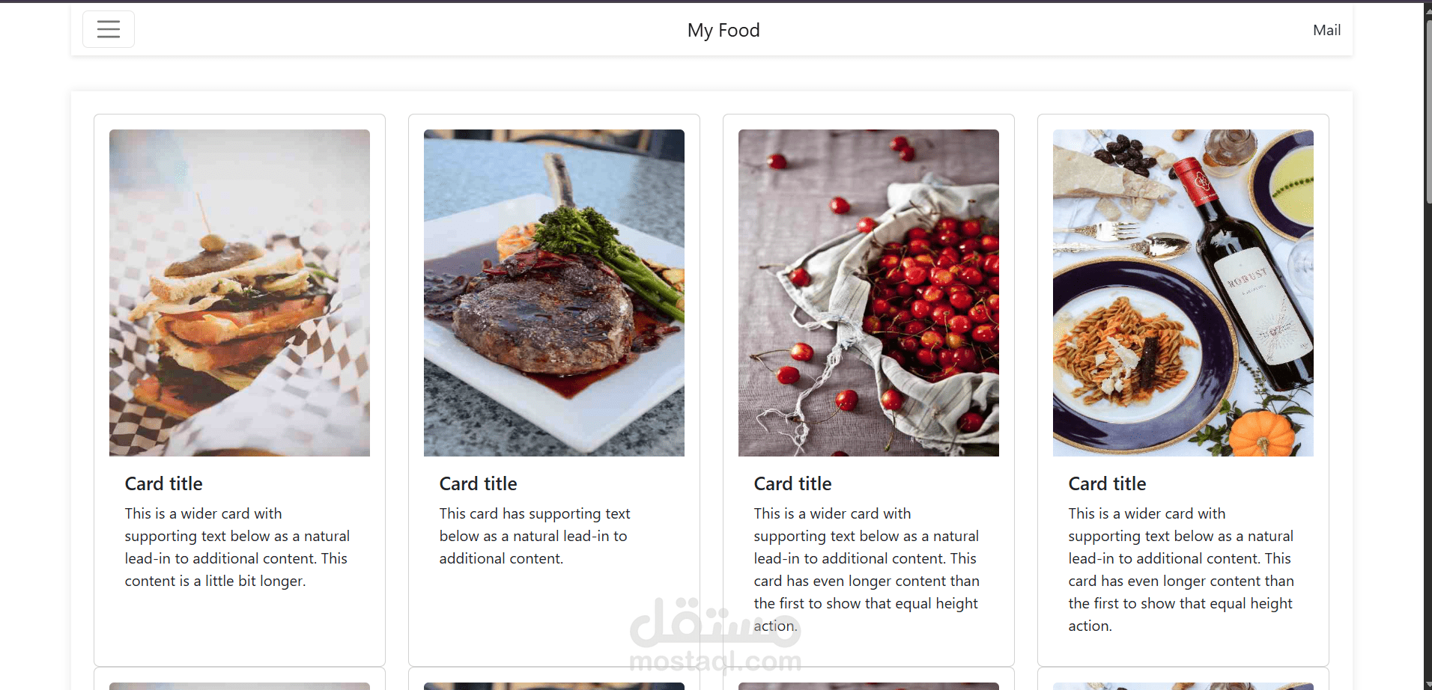Select the sandwich photo thumbnail
1432x690 pixels.
[x=240, y=293]
